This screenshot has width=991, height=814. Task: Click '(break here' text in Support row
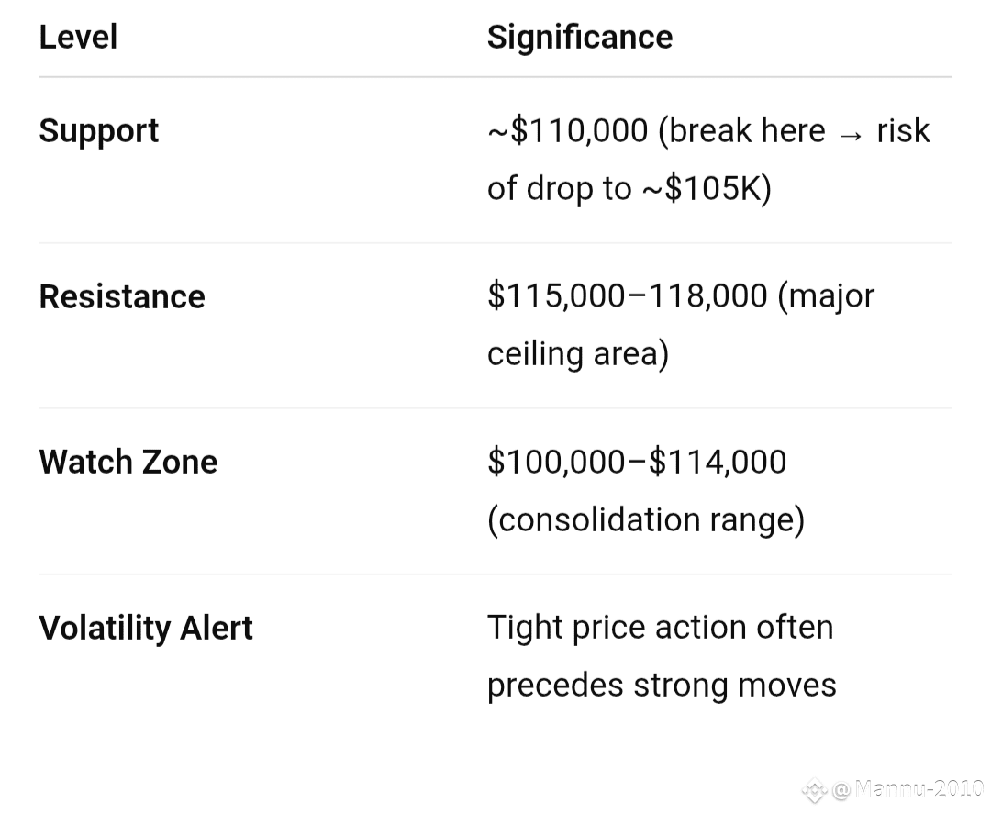742,131
